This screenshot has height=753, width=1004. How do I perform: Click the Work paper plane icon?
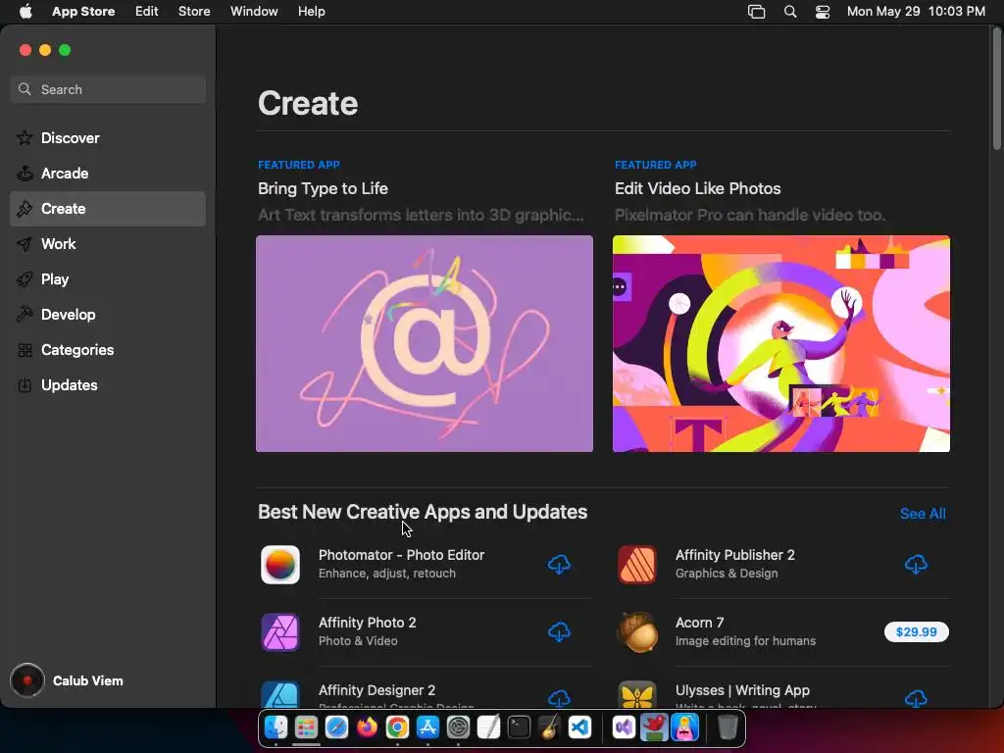[x=25, y=244]
